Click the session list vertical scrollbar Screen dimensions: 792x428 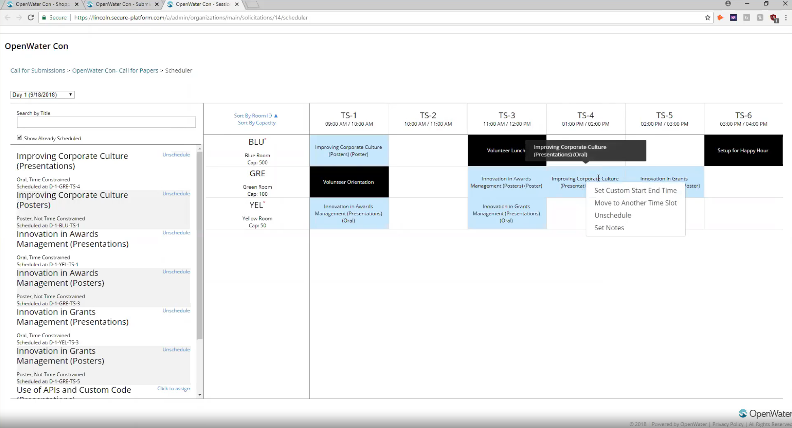coord(200,245)
